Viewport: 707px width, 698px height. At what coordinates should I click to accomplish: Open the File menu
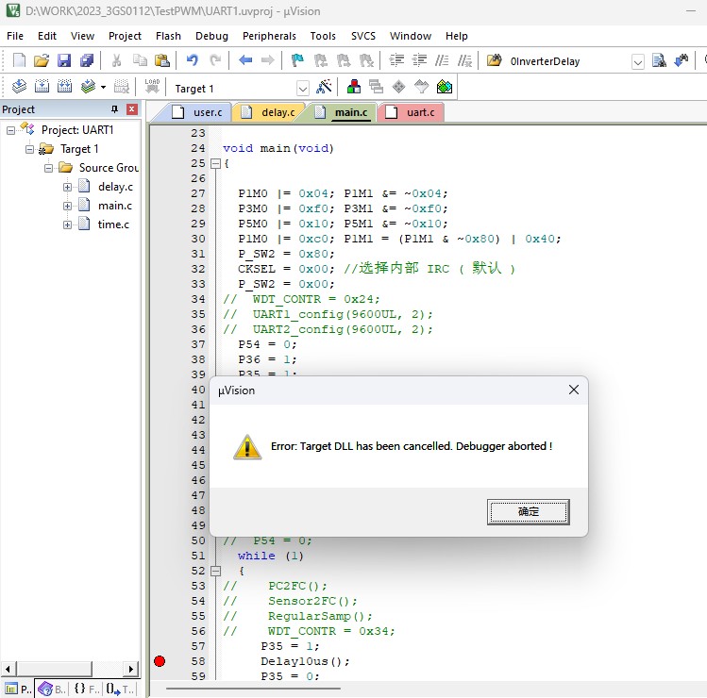pos(15,36)
